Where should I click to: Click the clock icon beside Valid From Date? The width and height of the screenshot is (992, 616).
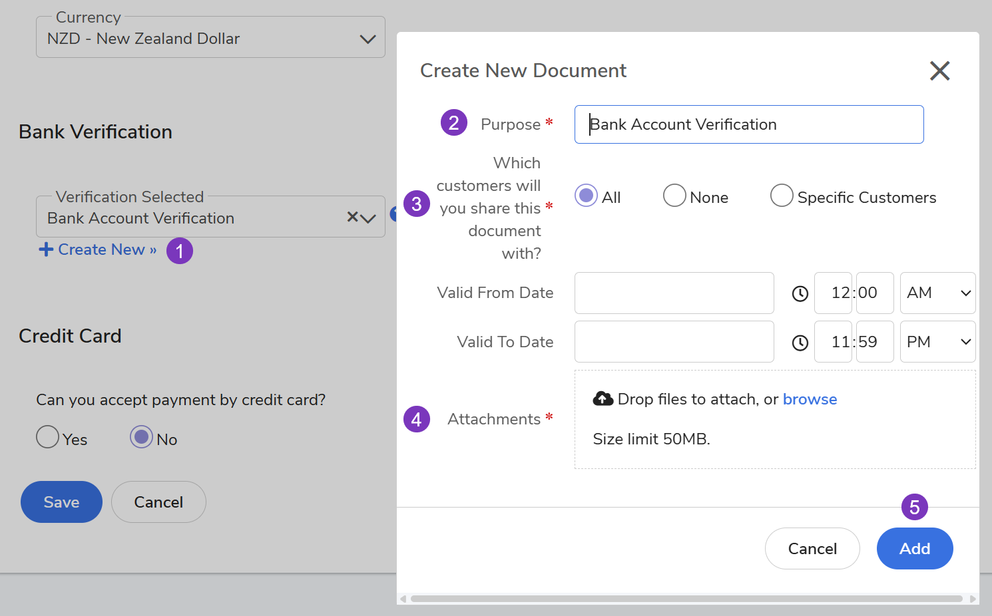[x=800, y=293]
